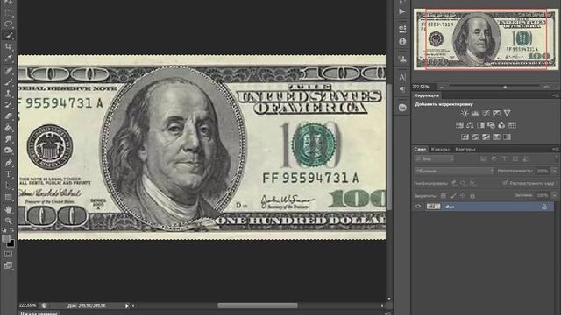Switch layer filtering on or off
Image resolution: width=561 pixels, height=315 pixels.
pyautogui.click(x=557, y=157)
